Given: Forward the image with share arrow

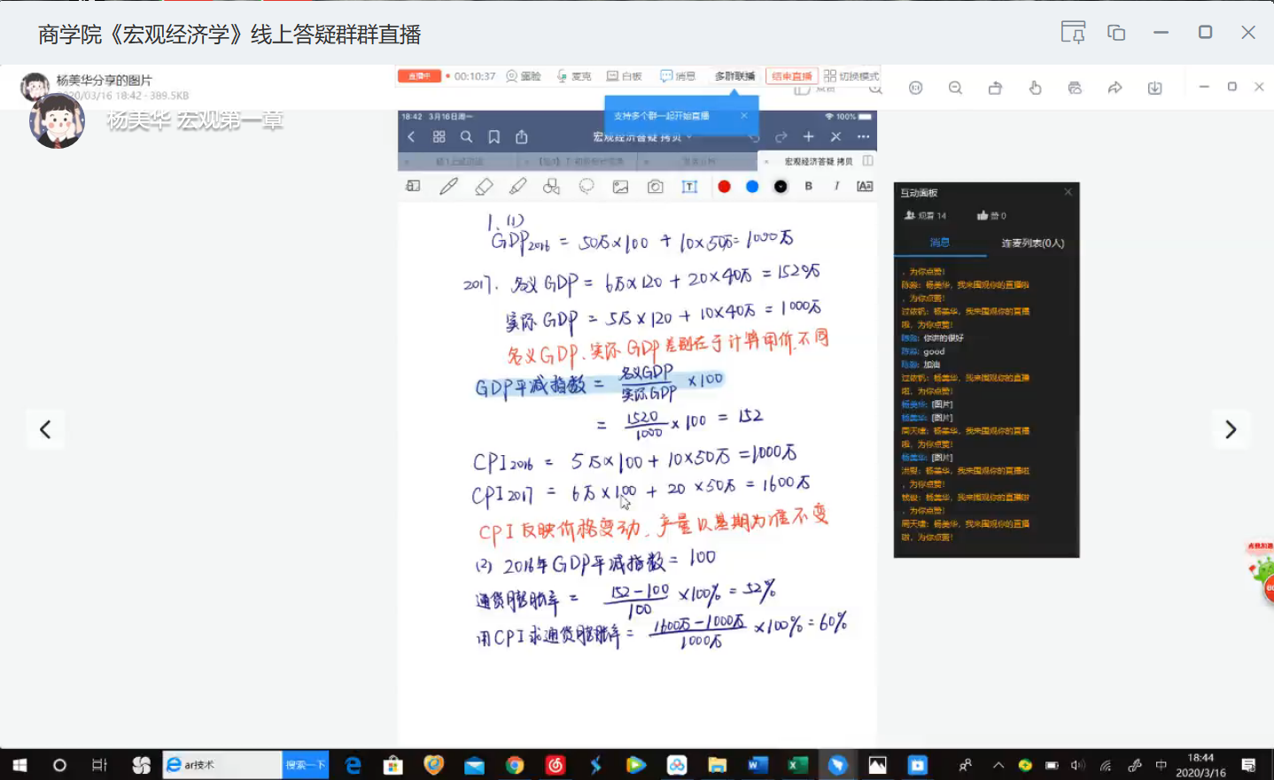Looking at the screenshot, I should pyautogui.click(x=1115, y=88).
